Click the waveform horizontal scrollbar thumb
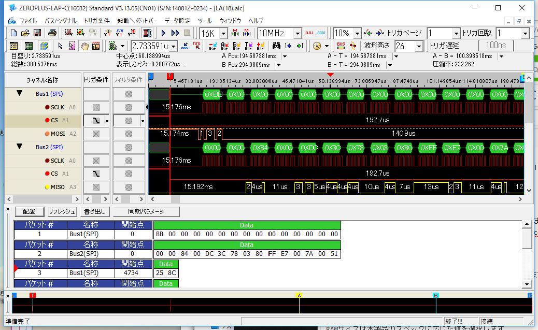This screenshot has height=330, width=538. 175,199
